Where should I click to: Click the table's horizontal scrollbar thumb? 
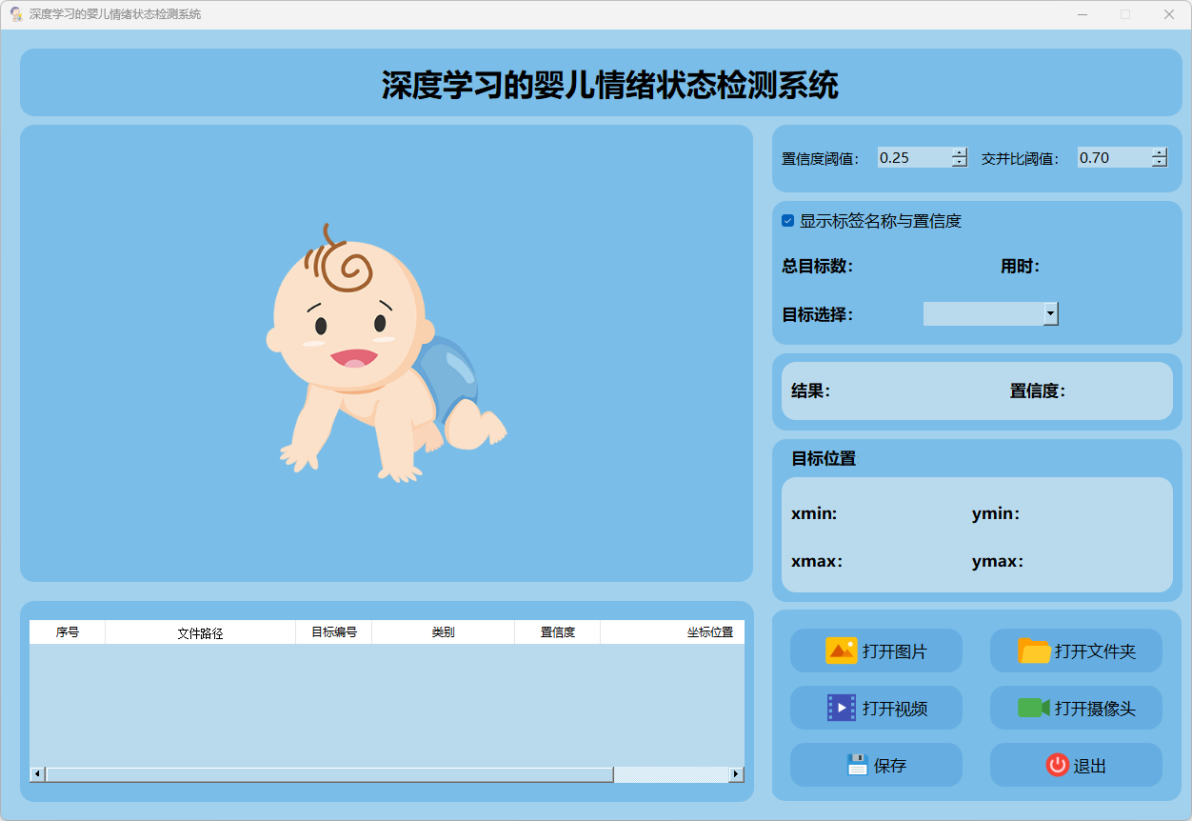pos(328,774)
